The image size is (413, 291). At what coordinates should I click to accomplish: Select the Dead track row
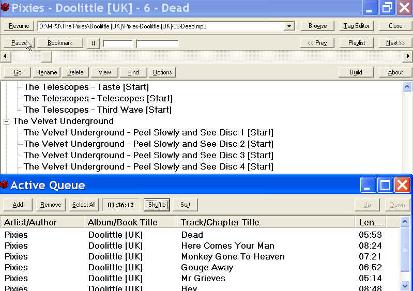pyautogui.click(x=200, y=235)
